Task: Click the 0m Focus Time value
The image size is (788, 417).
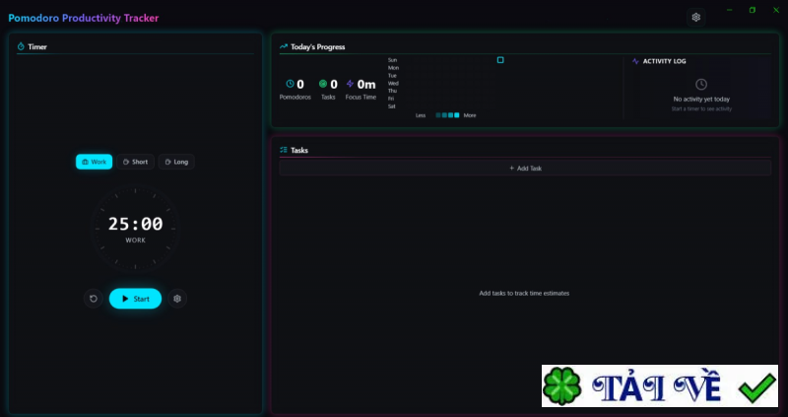Action: [366, 84]
